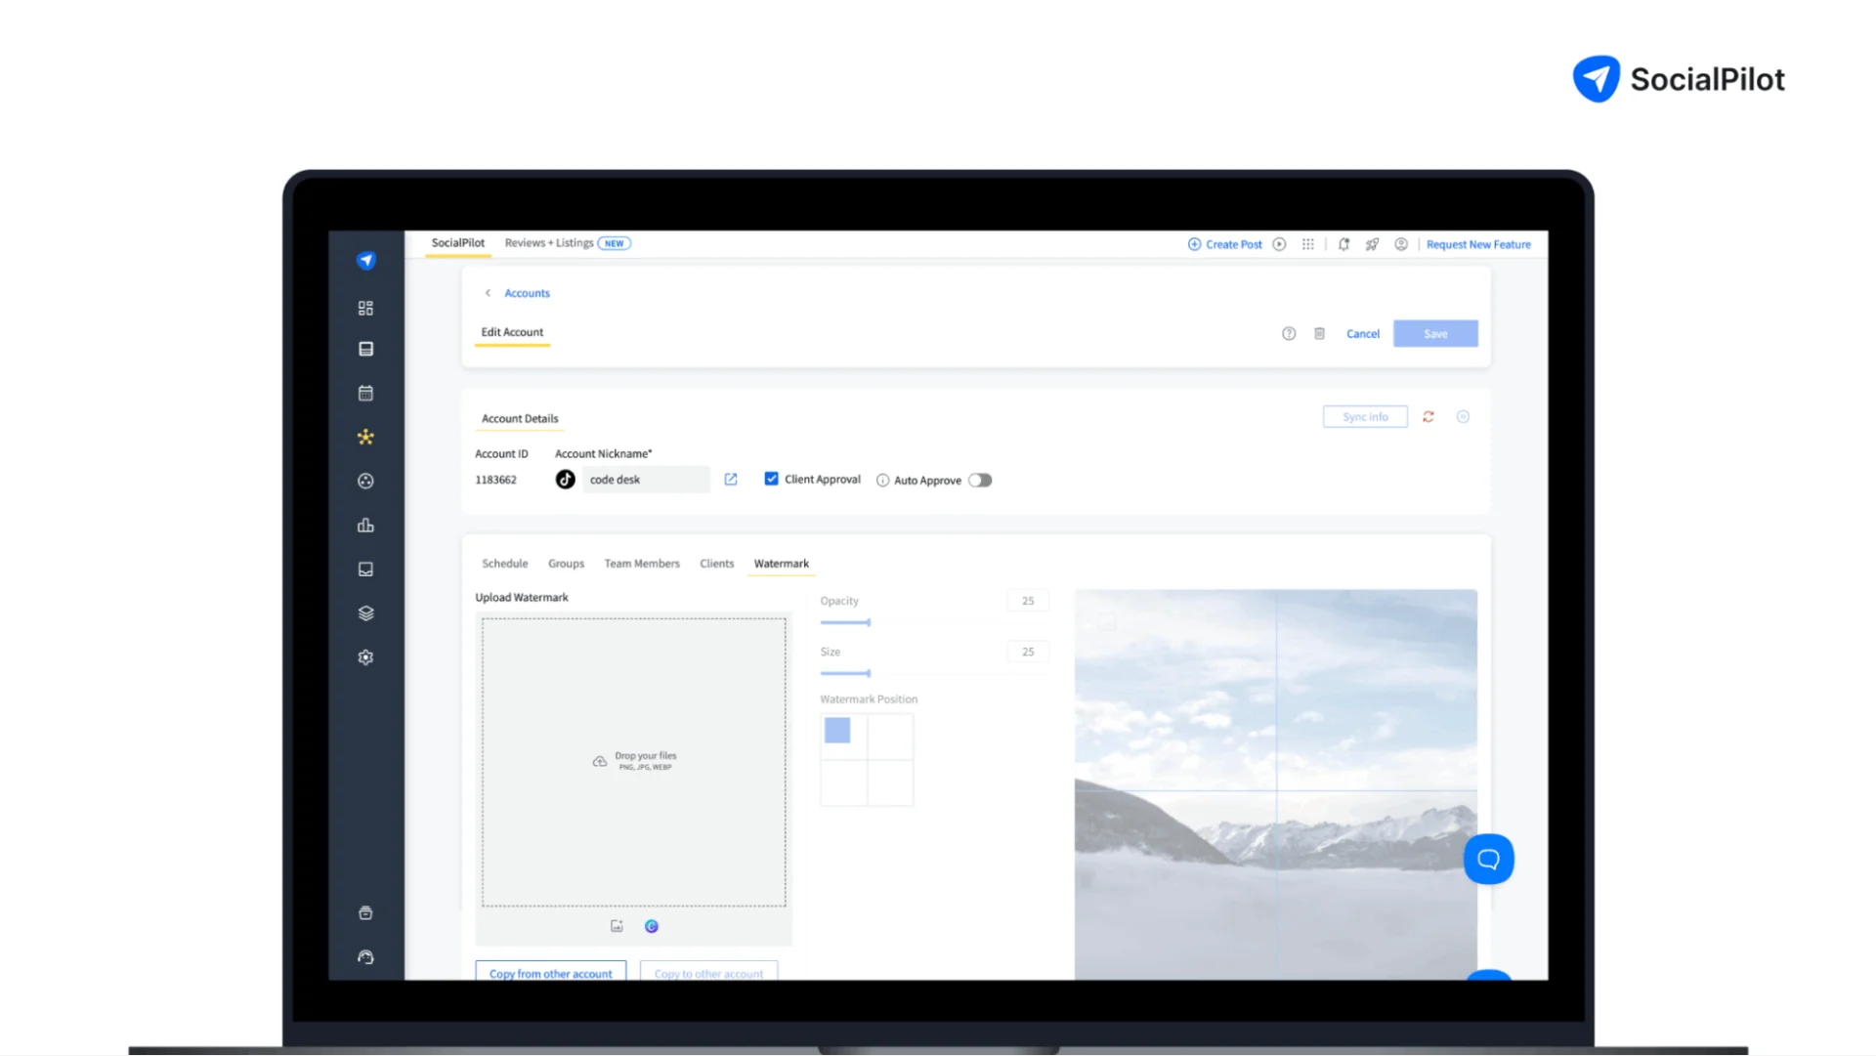Click the red refresh sync icon

(x=1428, y=417)
